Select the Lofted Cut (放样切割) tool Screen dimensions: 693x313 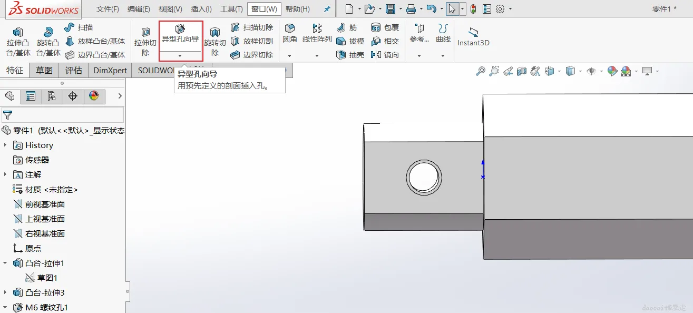(252, 41)
